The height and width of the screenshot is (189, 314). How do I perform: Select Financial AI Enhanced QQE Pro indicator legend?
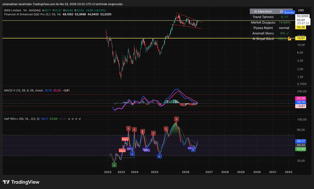32,14
